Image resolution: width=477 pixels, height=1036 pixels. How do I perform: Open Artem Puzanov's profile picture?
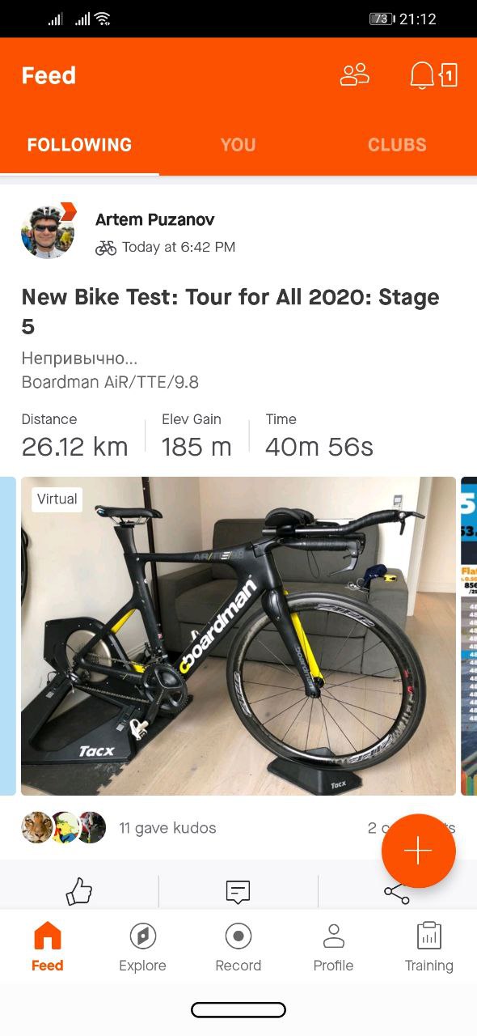[48, 231]
